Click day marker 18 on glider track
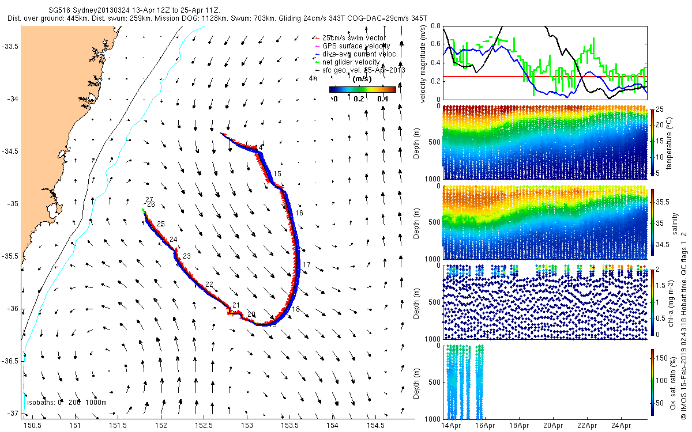Screen dimensions: 692x432 click(x=296, y=309)
